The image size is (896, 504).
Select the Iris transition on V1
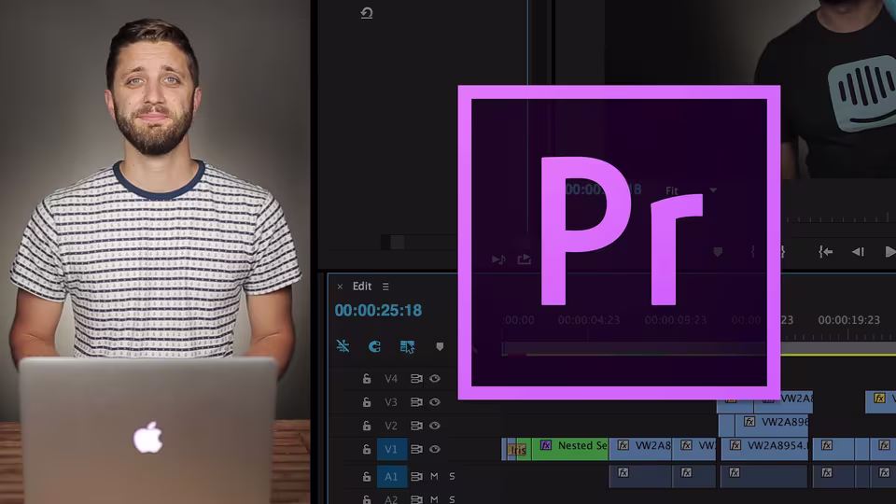point(517,450)
